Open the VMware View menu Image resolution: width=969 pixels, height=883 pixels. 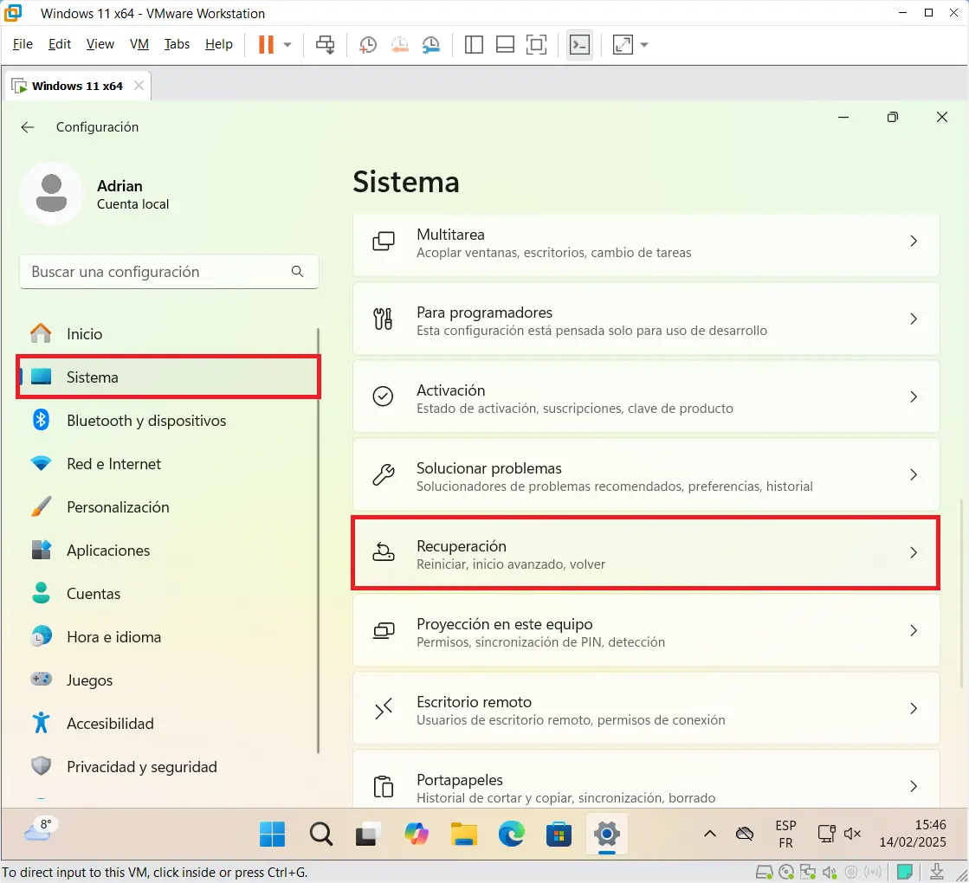pyautogui.click(x=100, y=44)
